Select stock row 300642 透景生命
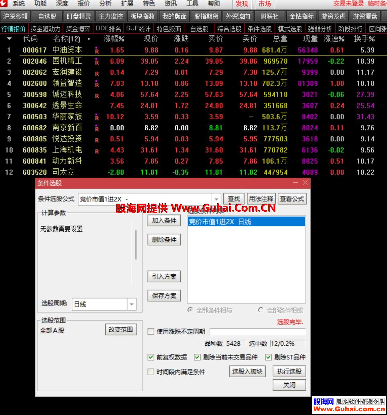The image size is (387, 415). (x=193, y=106)
